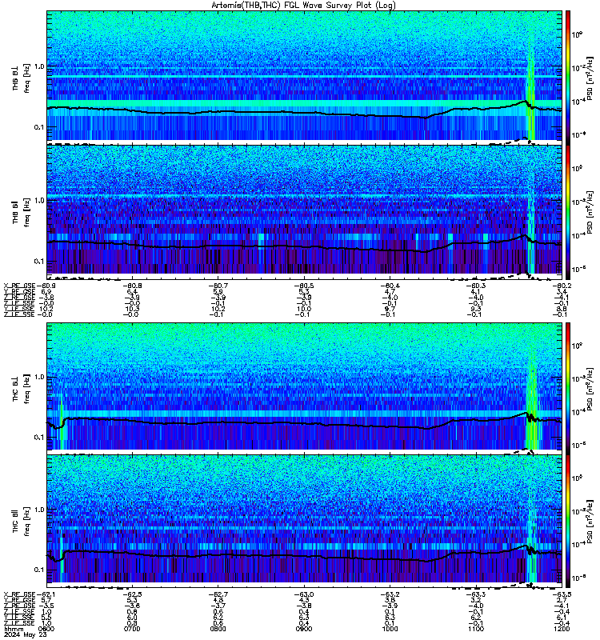The image size is (600, 640).
Task: Click the PSD color bar of the top THB panel
Action: click(x=568, y=78)
